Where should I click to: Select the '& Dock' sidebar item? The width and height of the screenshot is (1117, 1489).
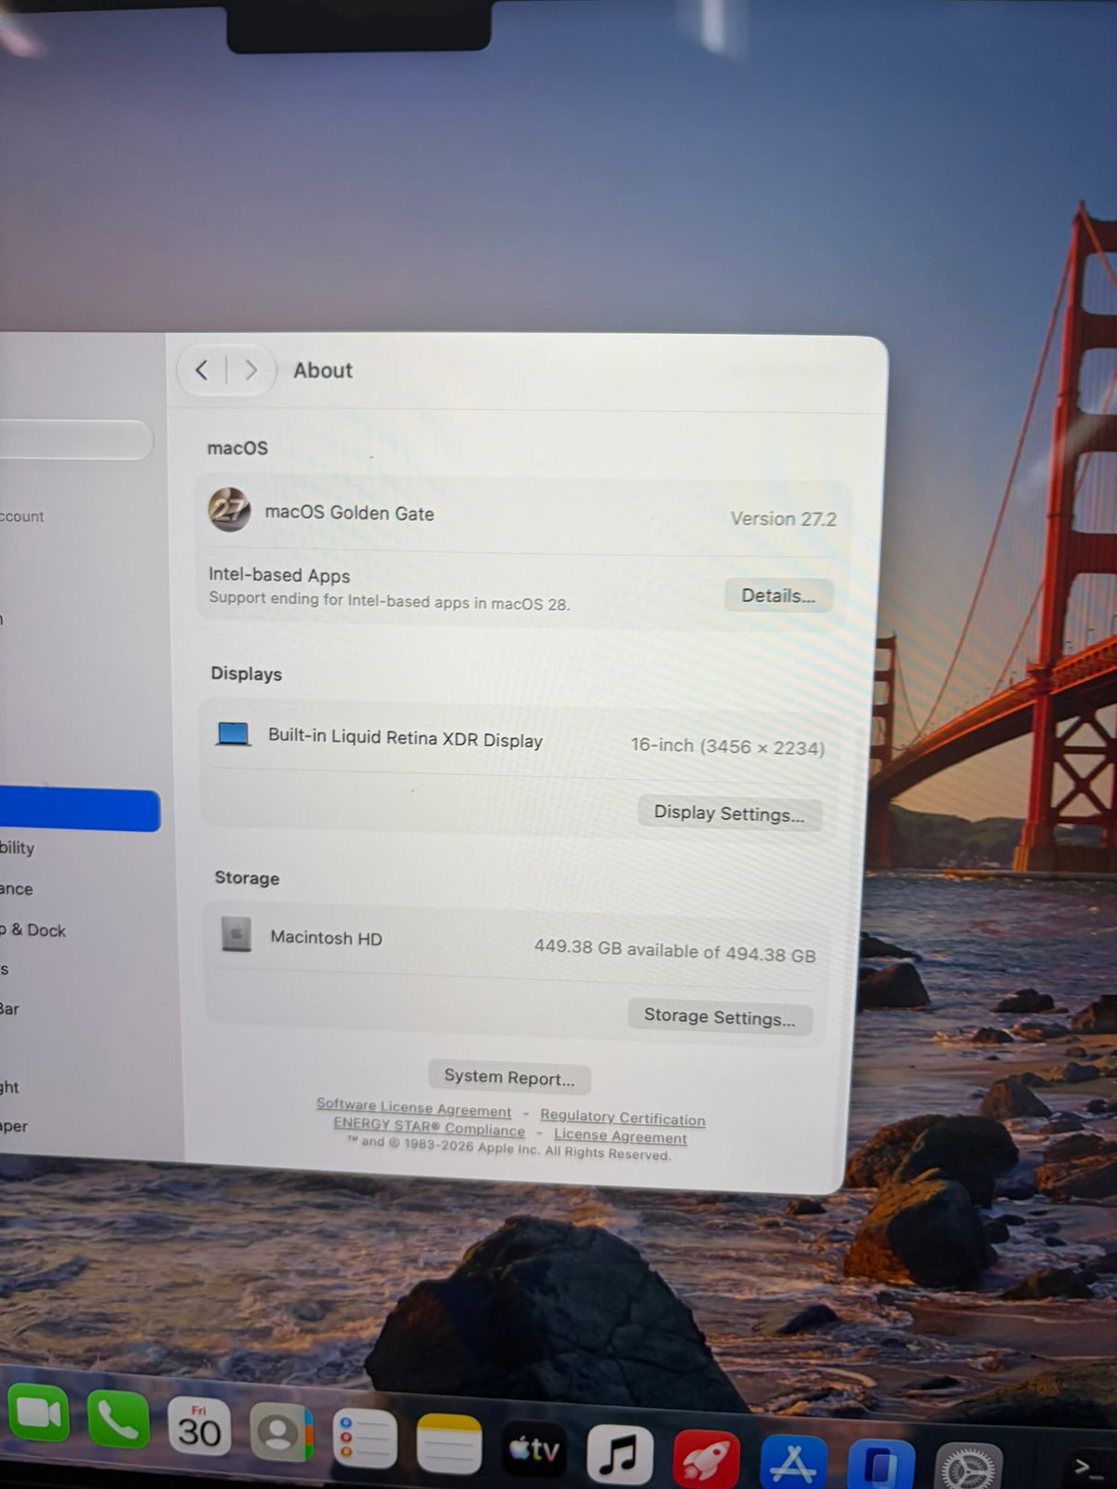click(x=34, y=930)
